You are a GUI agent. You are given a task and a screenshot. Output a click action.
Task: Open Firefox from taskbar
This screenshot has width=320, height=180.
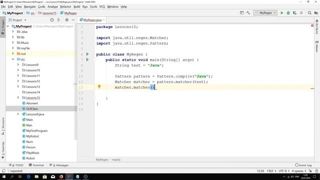(61, 176)
